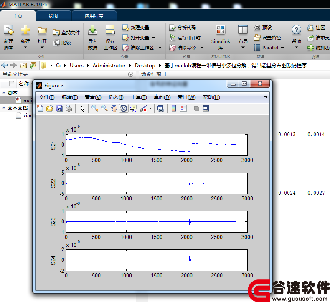Viewport: 330px width, 302px height.
Task: Open the Simulink Library
Action: (221, 38)
